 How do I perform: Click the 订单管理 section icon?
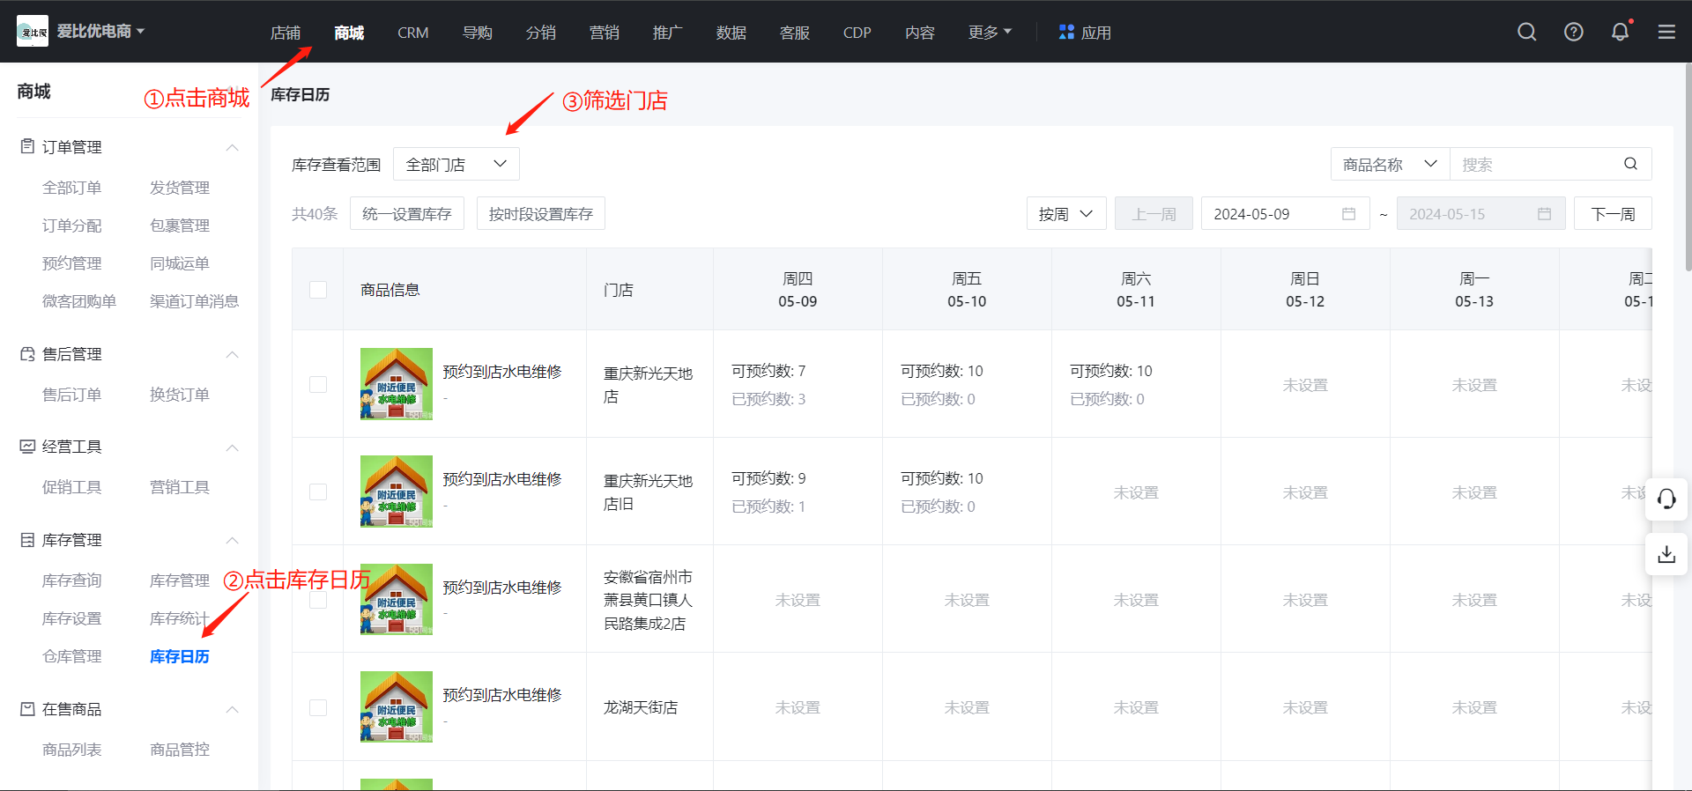click(27, 146)
